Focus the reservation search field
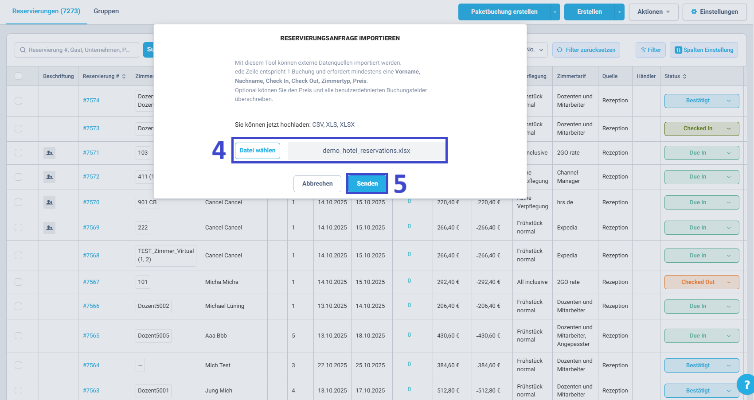This screenshot has height=400, width=754. [x=77, y=50]
